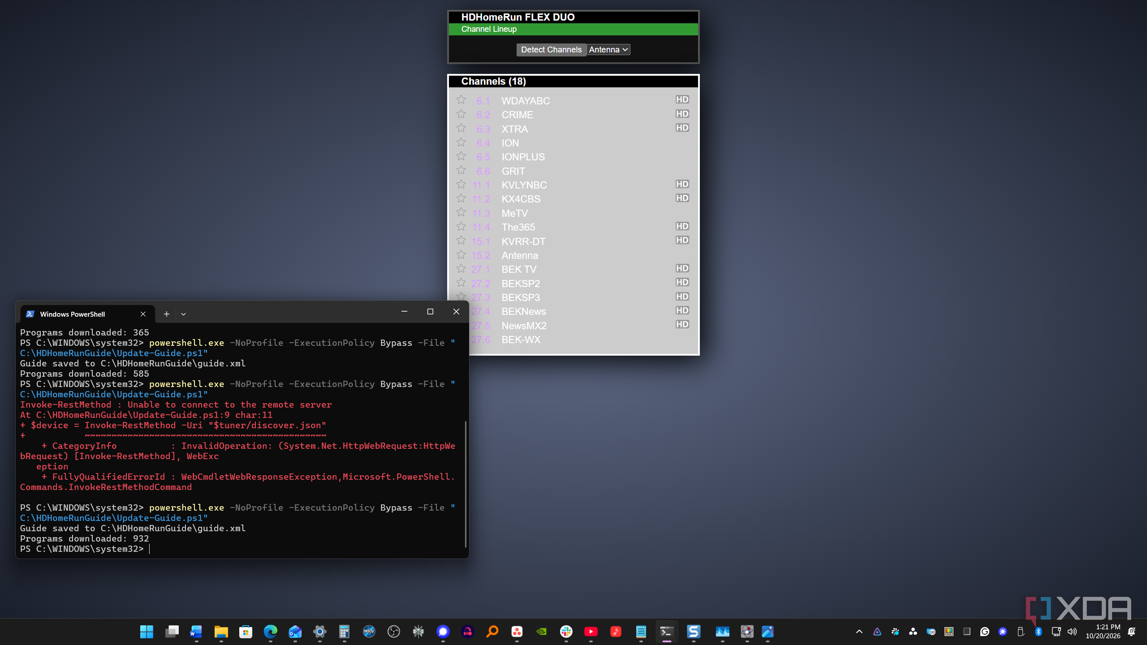Open the Antenna source dropdown
This screenshot has height=645, width=1147.
[x=608, y=50]
